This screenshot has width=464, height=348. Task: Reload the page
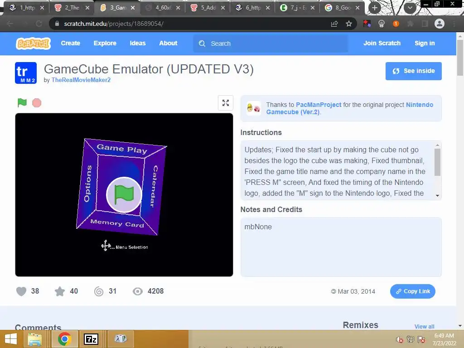39,24
